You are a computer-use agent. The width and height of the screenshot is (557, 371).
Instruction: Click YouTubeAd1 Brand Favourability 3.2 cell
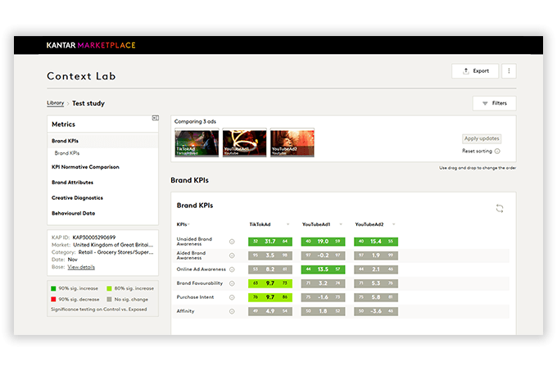point(323,283)
